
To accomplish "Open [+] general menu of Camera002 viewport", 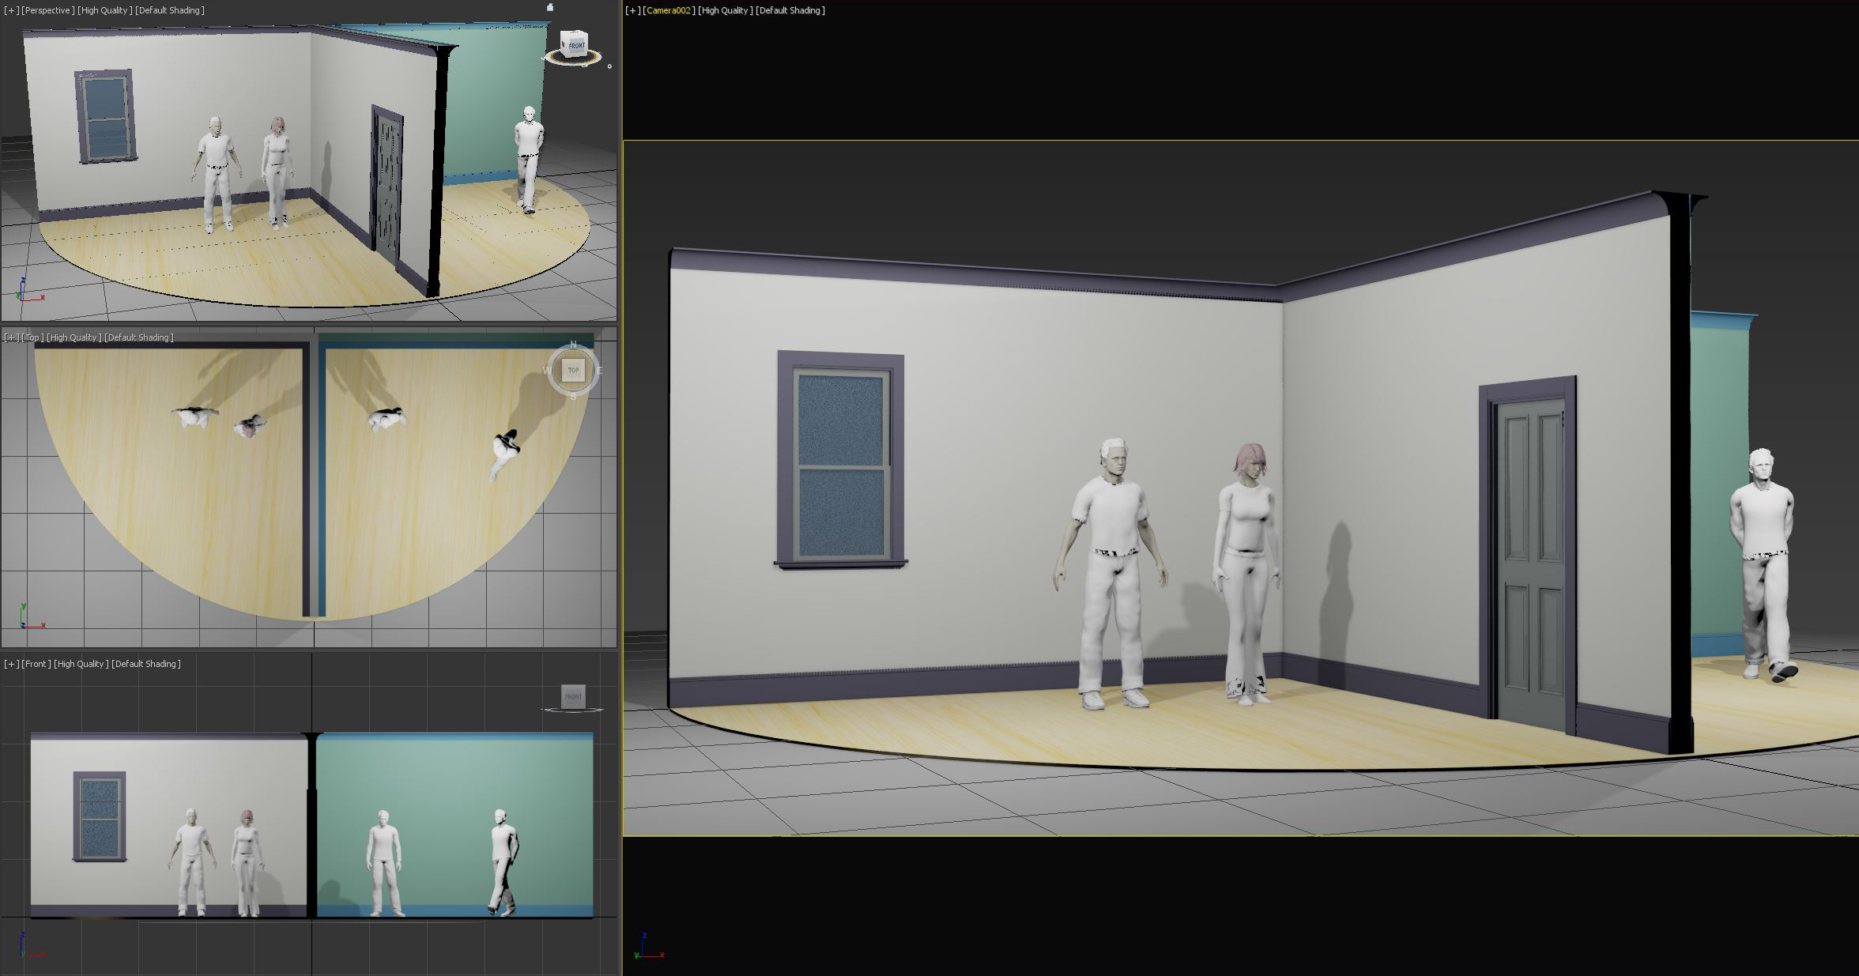I will coord(632,10).
